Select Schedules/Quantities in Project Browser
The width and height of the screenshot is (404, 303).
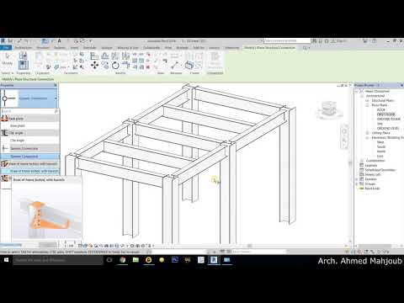point(380,170)
